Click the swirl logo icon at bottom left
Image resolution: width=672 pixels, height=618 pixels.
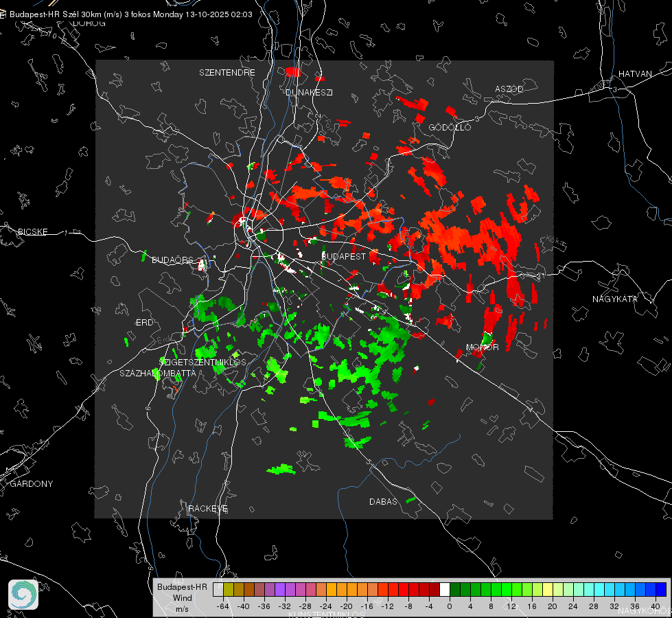[23, 595]
